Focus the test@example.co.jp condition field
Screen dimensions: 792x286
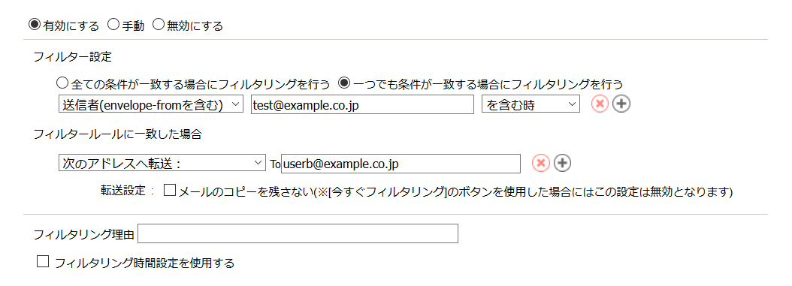click(x=363, y=104)
